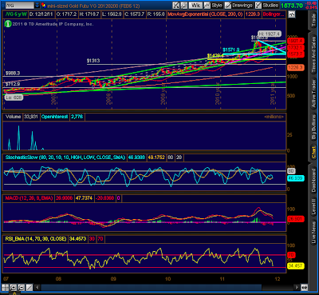Open the Drawings menu
The height and width of the screenshot is (295, 319).
238,5
